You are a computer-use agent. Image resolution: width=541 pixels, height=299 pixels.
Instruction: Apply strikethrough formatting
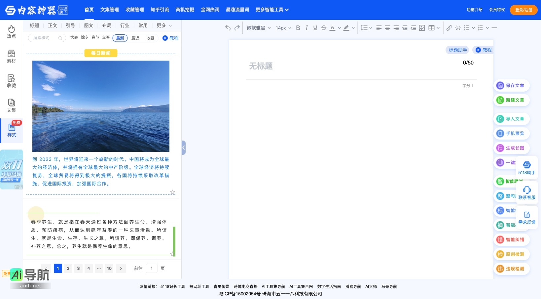(324, 28)
